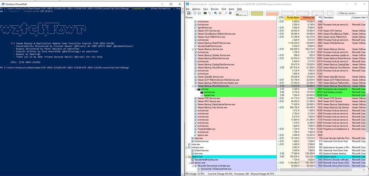Select the lsass.exe process row

pyautogui.click(x=275, y=138)
